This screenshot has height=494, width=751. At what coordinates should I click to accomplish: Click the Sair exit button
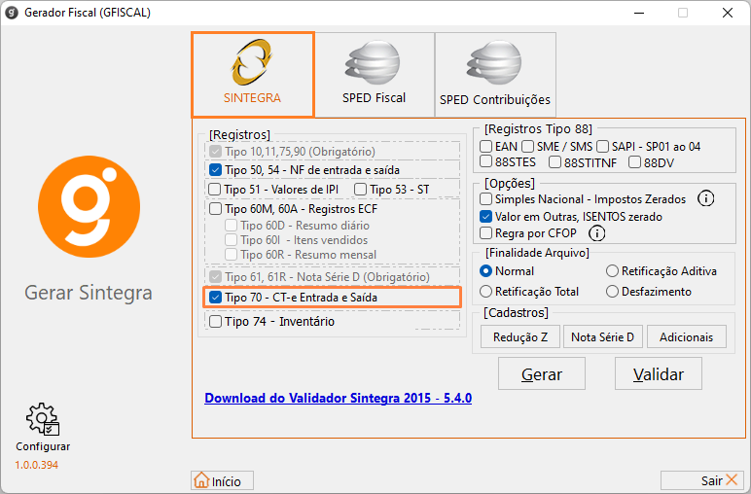[703, 480]
